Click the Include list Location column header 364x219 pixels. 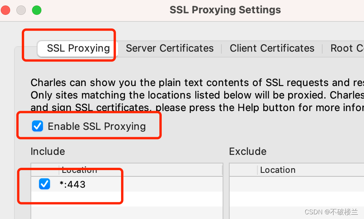pos(141,170)
